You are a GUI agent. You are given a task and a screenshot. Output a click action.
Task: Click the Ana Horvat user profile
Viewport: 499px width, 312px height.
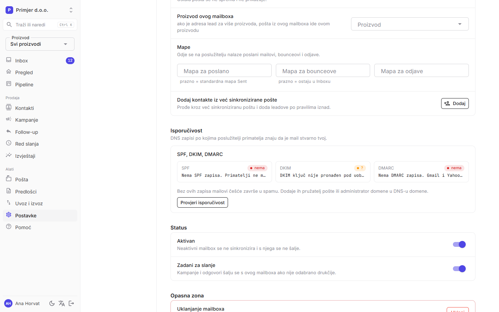pos(22,303)
